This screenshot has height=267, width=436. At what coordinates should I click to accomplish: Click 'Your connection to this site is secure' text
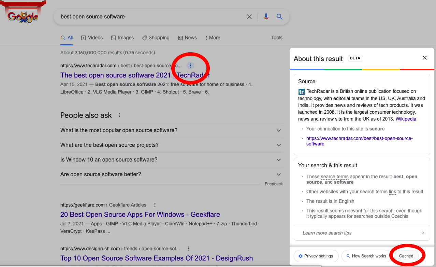[346, 129]
